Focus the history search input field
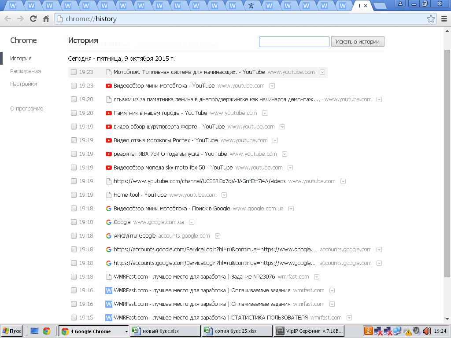The image size is (451, 338). pyautogui.click(x=294, y=42)
